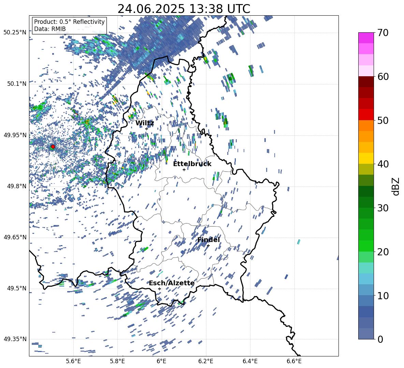The image size is (404, 368).
Task: Click the 6.2°E longitude label
Action: click(x=206, y=361)
